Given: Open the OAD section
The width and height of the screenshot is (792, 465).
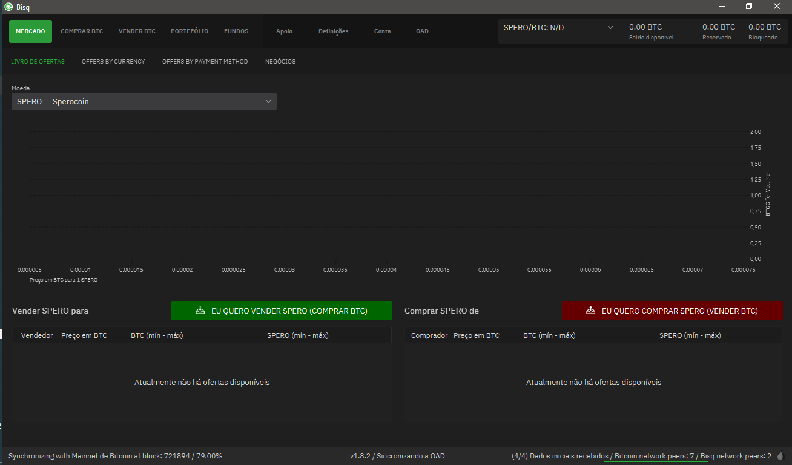Looking at the screenshot, I should [422, 31].
